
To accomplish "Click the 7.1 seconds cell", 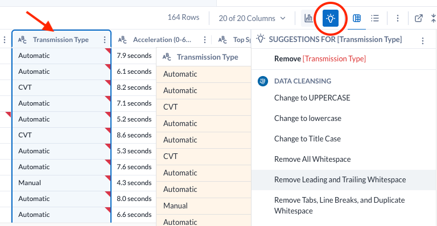I will coord(134,103).
